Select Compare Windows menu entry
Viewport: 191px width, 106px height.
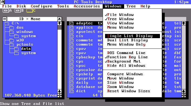coord(125,74)
